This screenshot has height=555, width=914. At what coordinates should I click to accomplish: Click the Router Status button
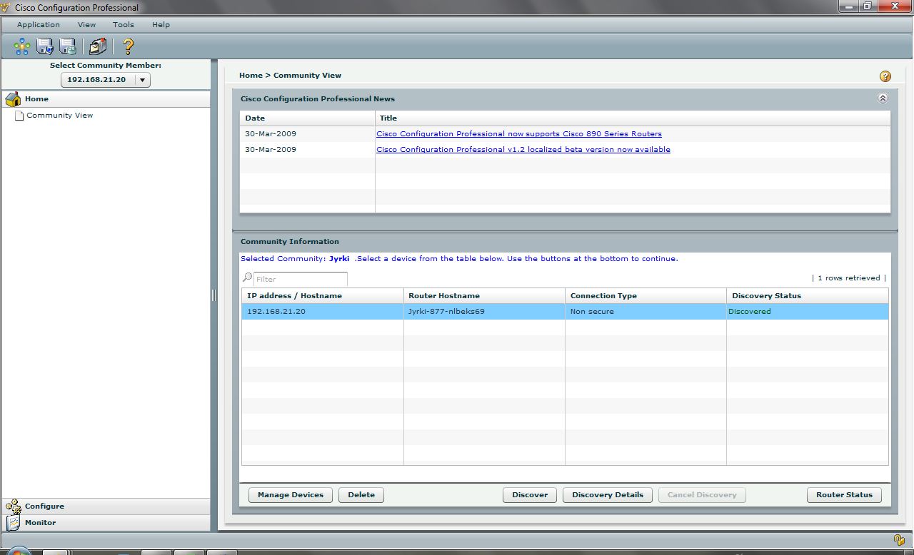845,495
